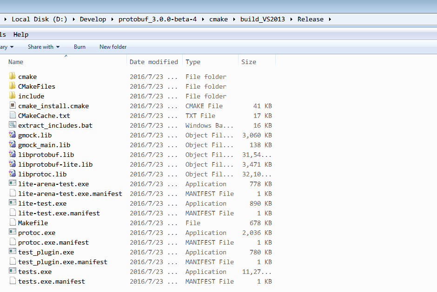Select the libprotoc.lib file icon

pyautogui.click(x=12, y=174)
